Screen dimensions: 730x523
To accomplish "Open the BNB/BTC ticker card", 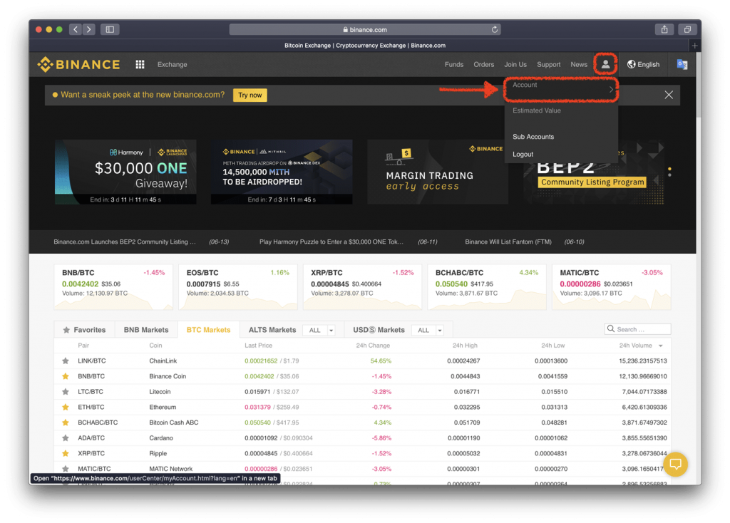I will coord(113,287).
